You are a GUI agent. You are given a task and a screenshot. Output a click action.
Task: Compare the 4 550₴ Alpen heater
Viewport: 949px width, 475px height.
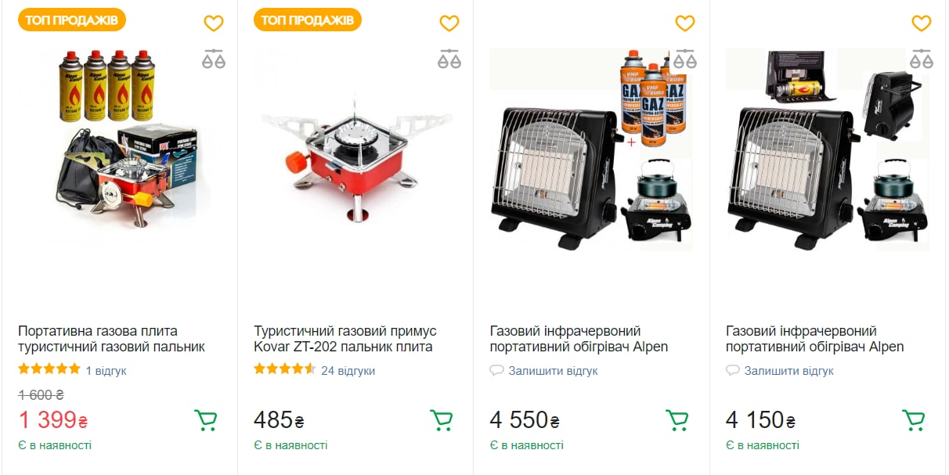[x=685, y=59]
